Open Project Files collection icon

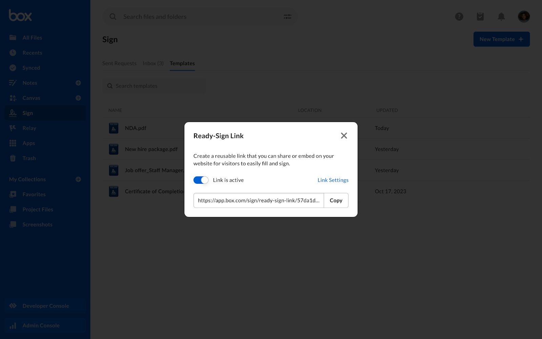(13, 210)
